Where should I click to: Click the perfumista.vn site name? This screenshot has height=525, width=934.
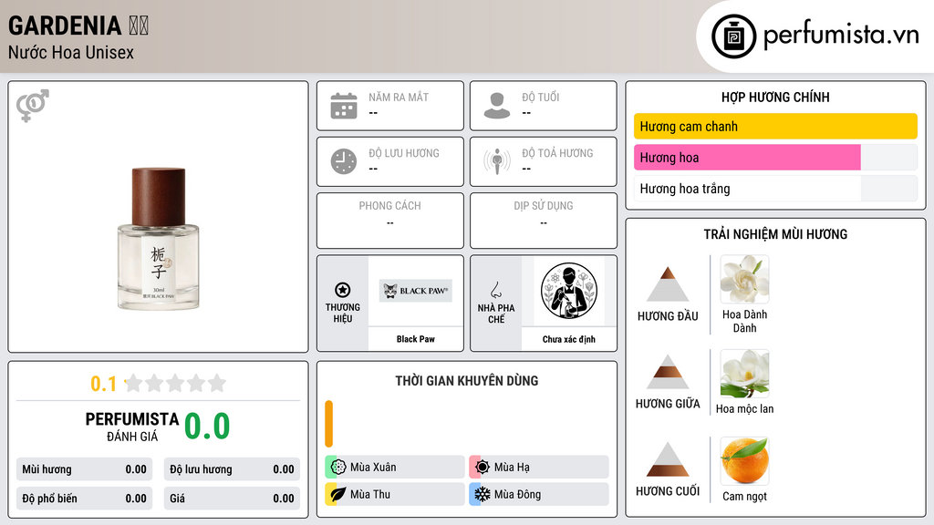(x=841, y=35)
